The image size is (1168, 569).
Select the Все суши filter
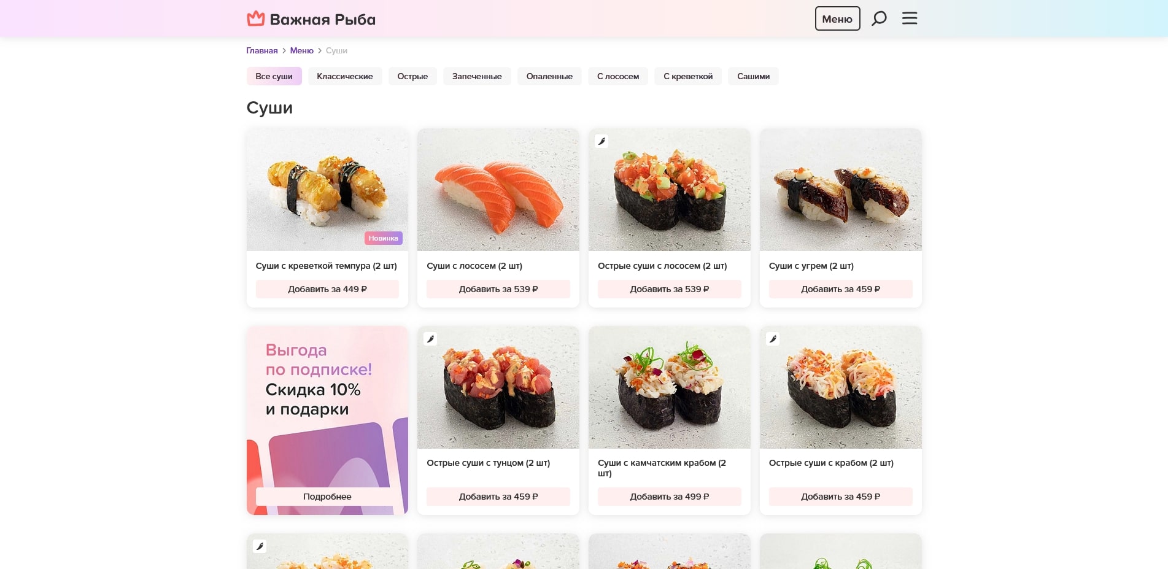point(274,76)
